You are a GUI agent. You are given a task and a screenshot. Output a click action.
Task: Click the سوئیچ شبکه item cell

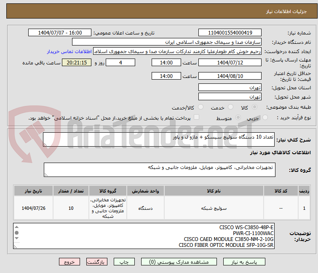[214, 208]
